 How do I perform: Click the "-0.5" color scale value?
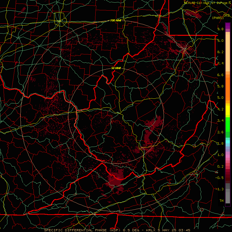tap(219, 178)
